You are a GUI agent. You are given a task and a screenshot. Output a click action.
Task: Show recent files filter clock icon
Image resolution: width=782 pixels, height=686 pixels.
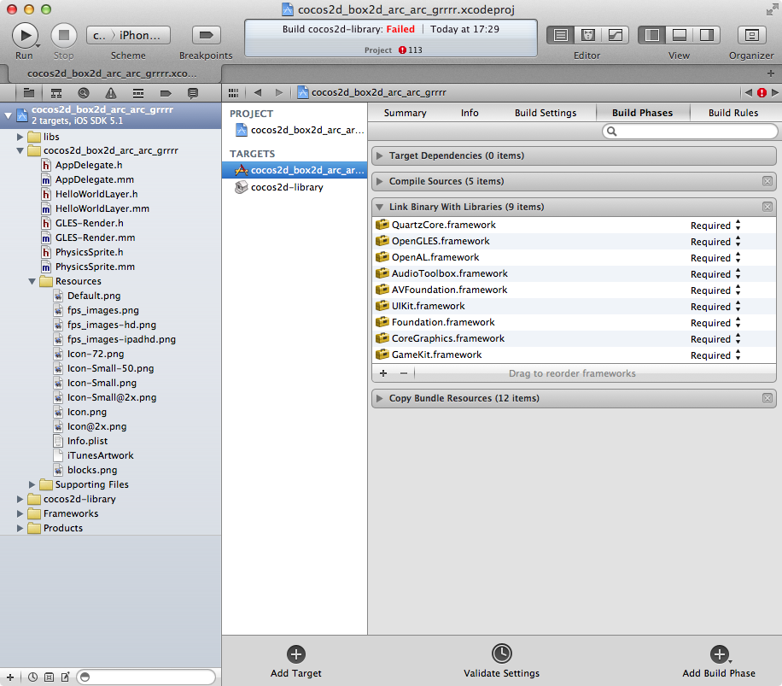(x=32, y=677)
